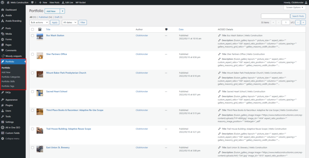Click the Tools wrench icon
Image resolution: width=309 pixels, height=158 pixels.
2,116
